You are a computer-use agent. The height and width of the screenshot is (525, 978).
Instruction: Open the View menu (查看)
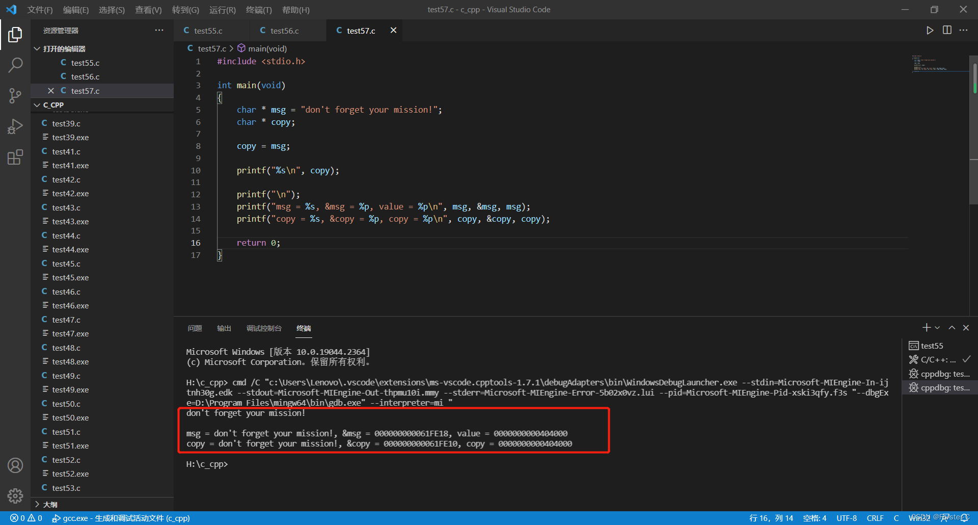[148, 10]
